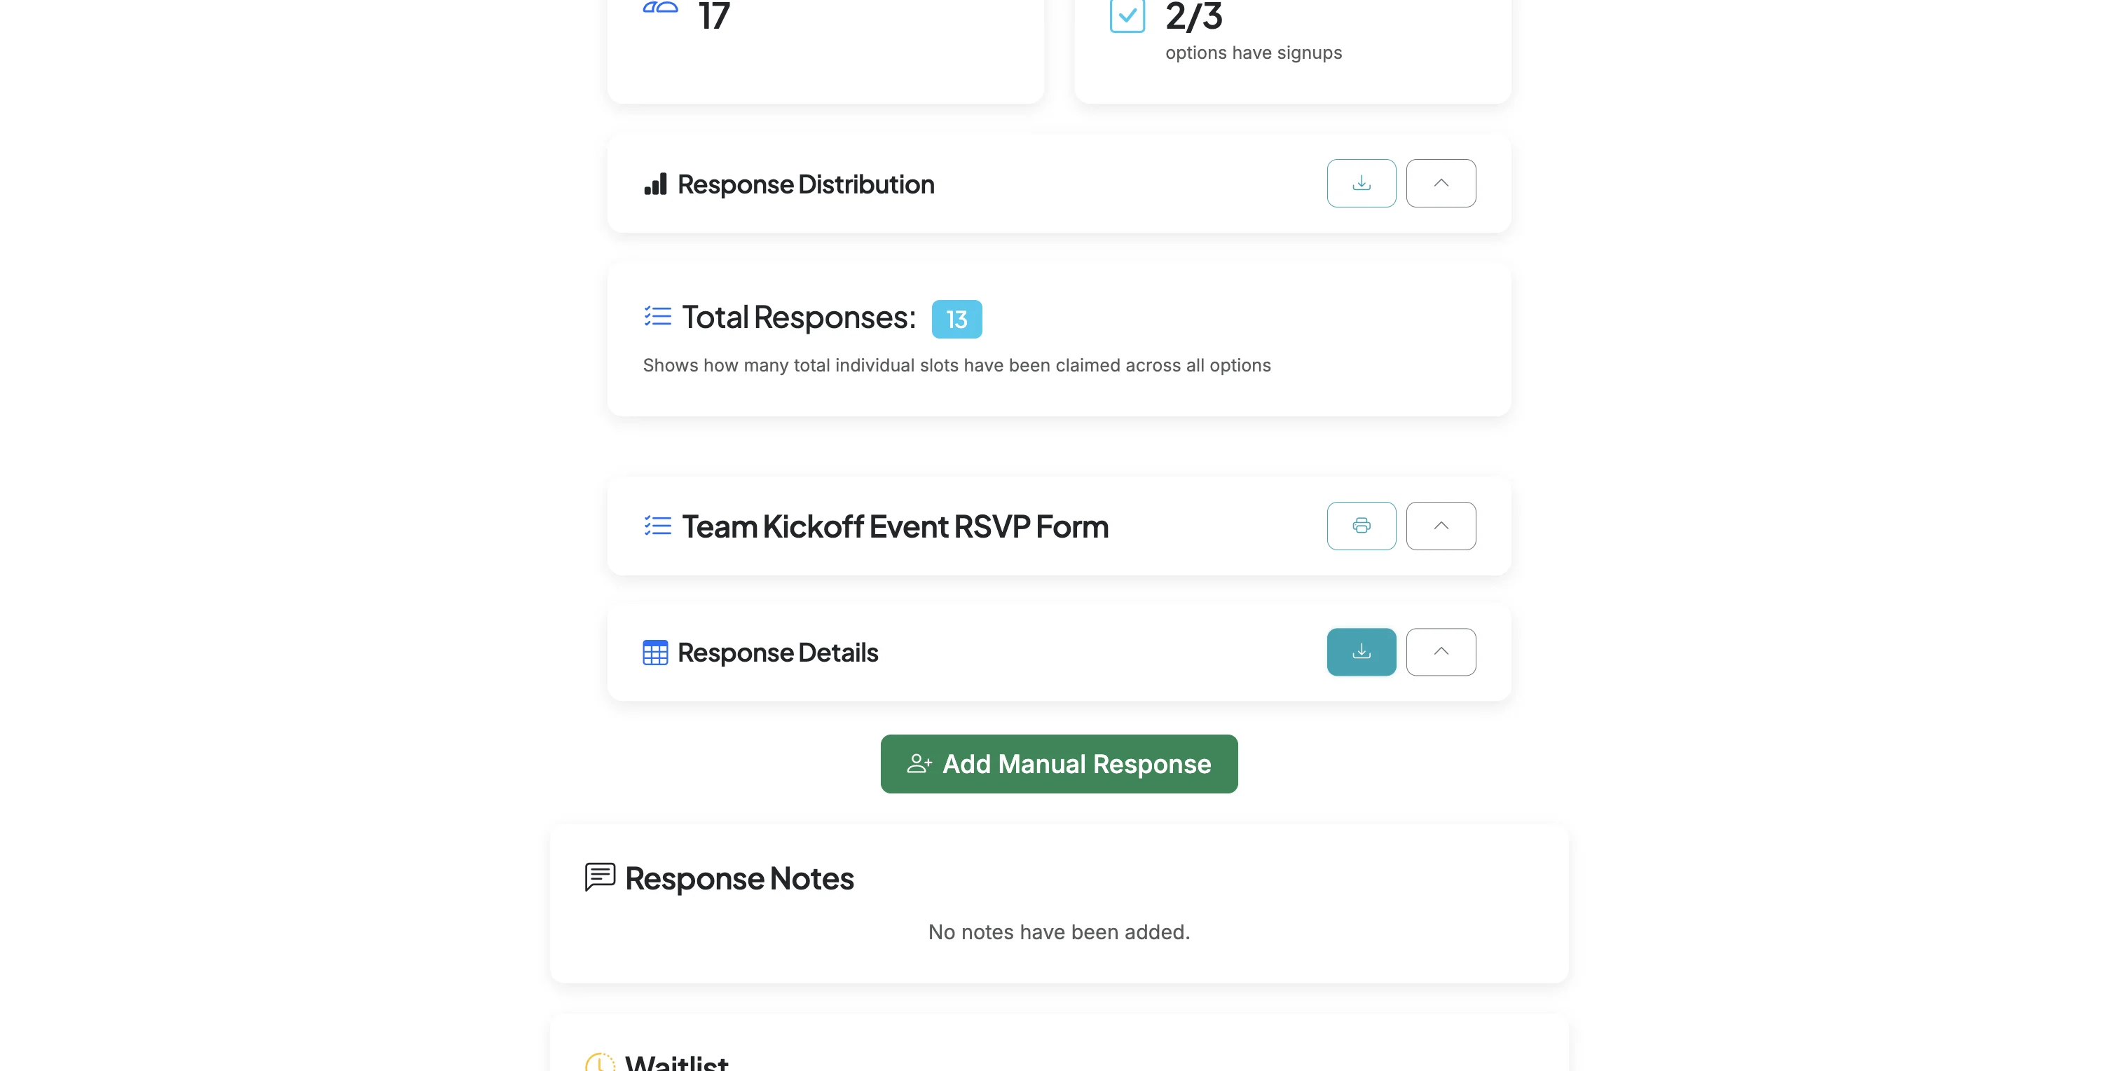Click the blue checkmark box above options have signups
The image size is (2119, 1071).
click(x=1129, y=15)
